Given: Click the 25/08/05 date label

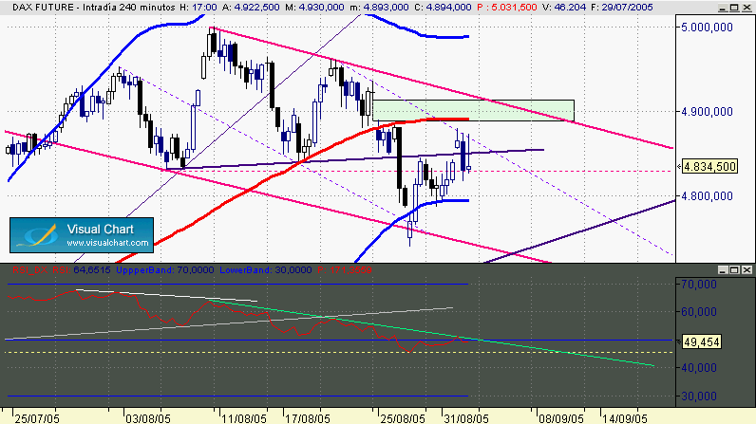Looking at the screenshot, I should click(403, 418).
